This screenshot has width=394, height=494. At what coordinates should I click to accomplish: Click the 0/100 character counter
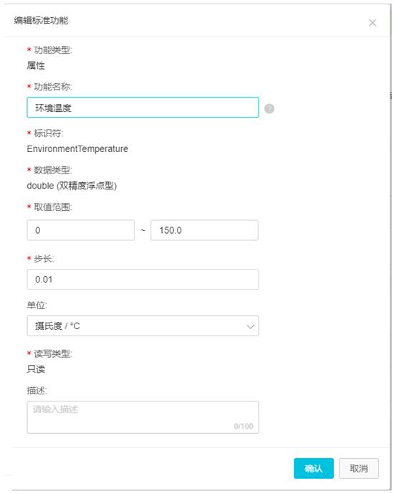[x=244, y=427]
